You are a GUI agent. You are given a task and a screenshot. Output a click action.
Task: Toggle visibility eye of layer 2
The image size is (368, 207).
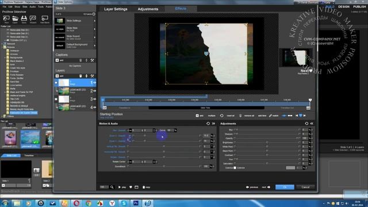pyautogui.click(x=94, y=91)
